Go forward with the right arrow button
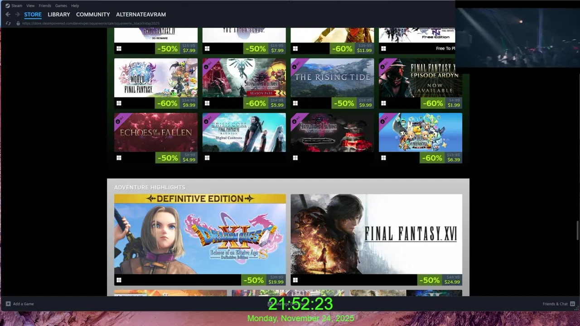The height and width of the screenshot is (326, 580). point(17,14)
